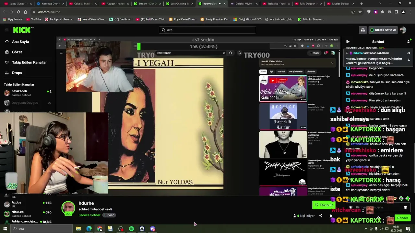Open Microsoft Edge from the taskbar
The image size is (415, 233).
coord(89,229)
